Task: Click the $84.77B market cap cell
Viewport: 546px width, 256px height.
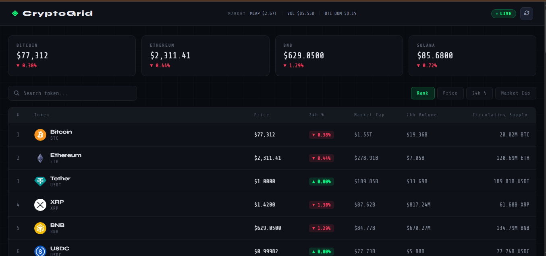Action: (x=365, y=228)
